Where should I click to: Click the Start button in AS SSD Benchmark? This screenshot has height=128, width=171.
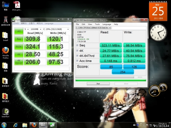[x=98, y=84]
